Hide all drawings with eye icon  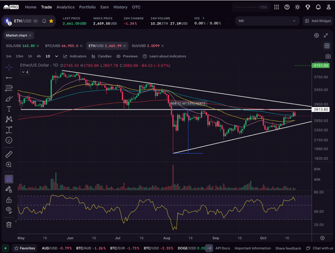tap(9, 210)
